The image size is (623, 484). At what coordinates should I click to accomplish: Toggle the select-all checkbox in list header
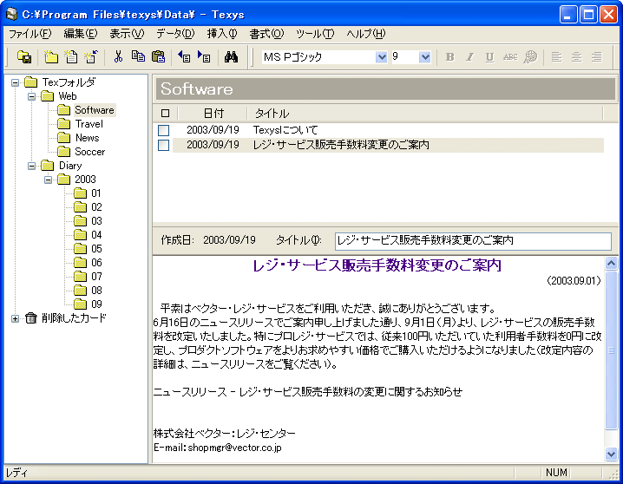[x=165, y=114]
